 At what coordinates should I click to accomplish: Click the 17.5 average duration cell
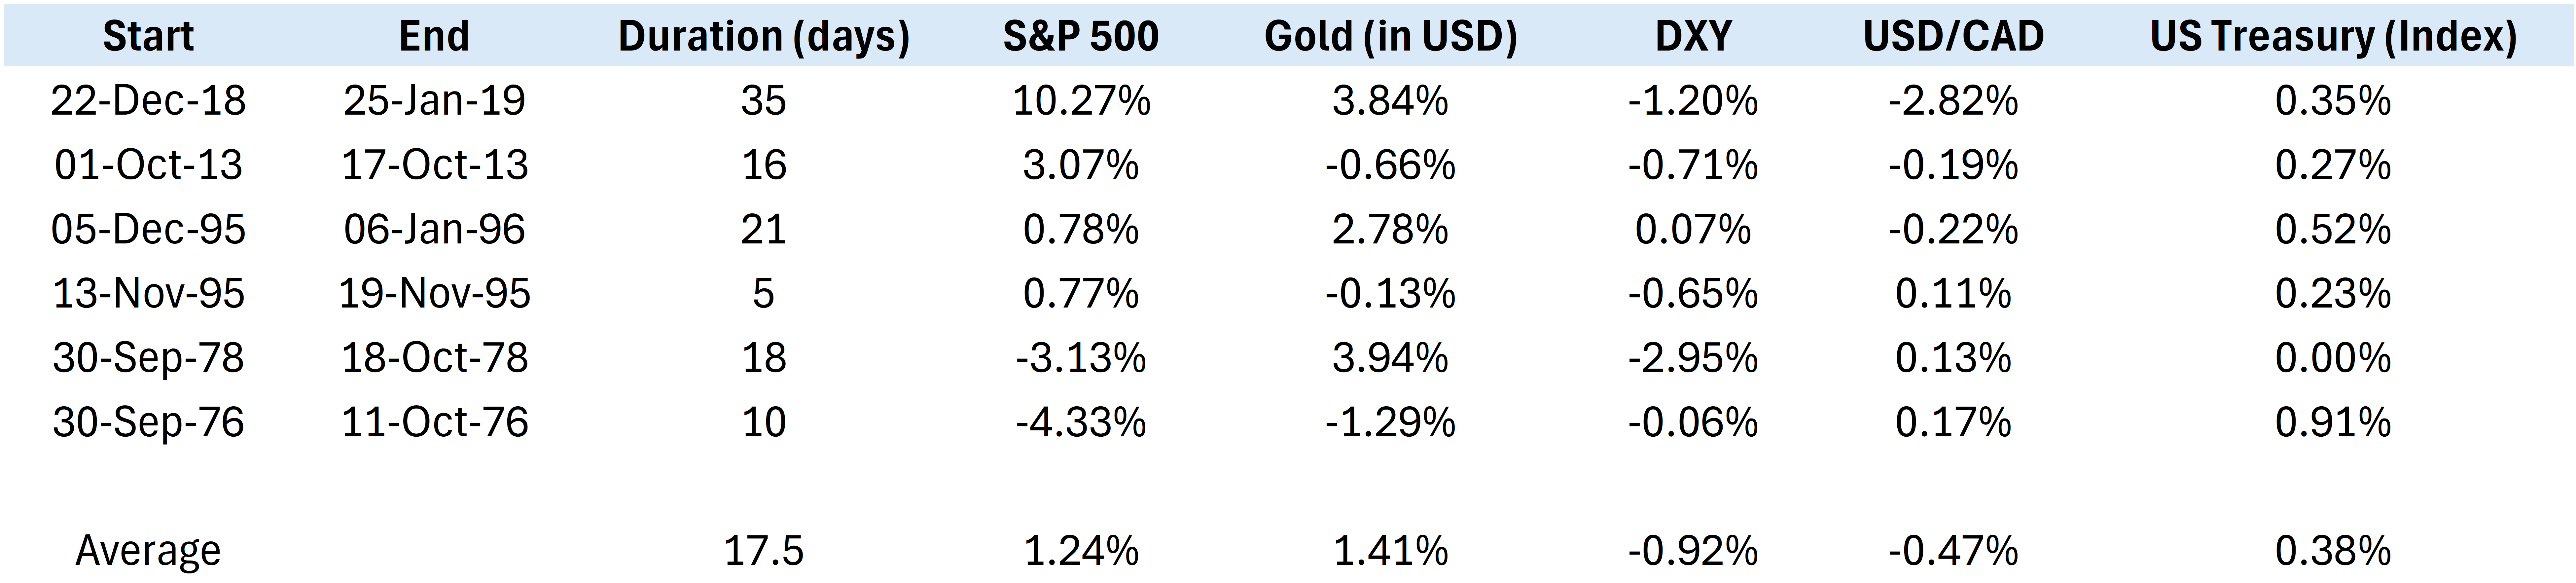[x=763, y=550]
